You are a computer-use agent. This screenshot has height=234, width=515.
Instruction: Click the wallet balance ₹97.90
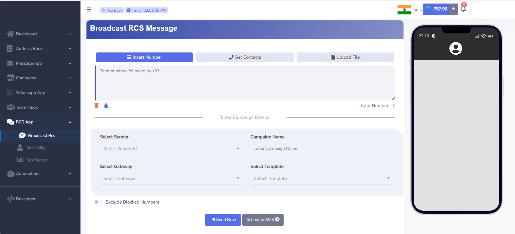pos(437,9)
